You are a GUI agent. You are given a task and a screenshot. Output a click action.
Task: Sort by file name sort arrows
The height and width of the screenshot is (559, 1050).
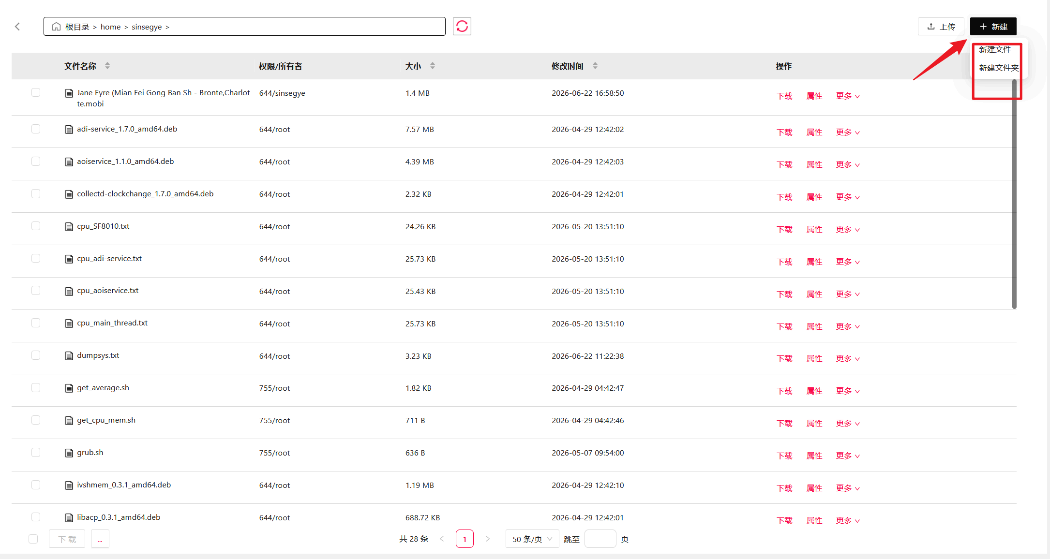pyautogui.click(x=107, y=66)
